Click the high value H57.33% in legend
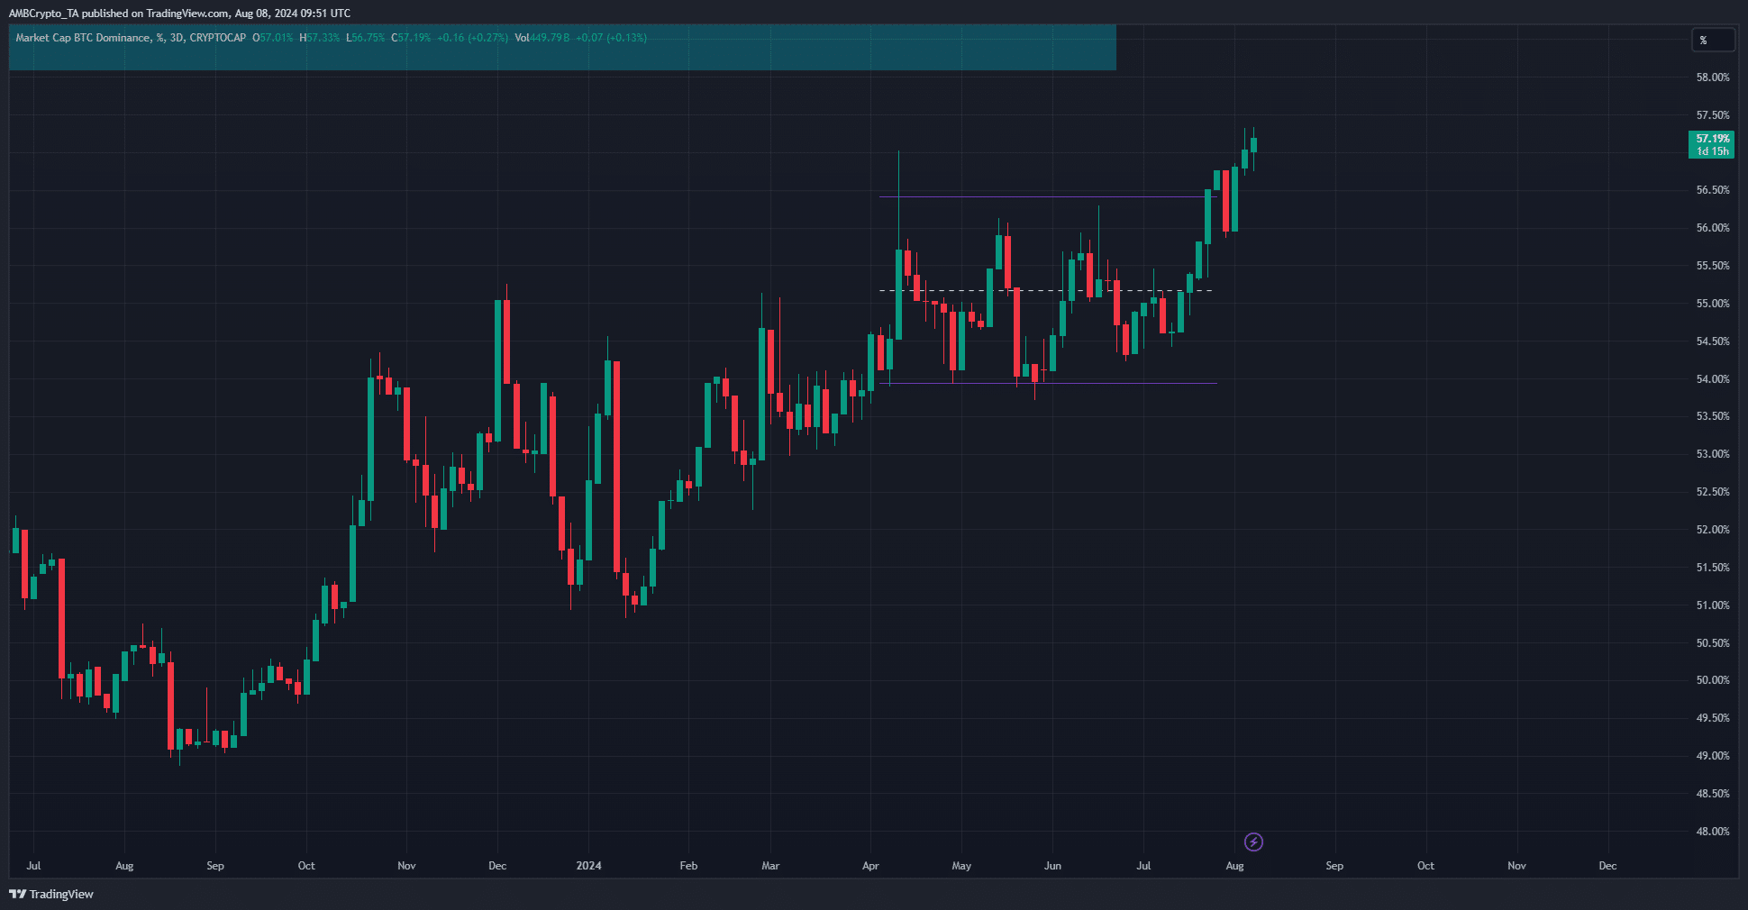 click(x=320, y=38)
